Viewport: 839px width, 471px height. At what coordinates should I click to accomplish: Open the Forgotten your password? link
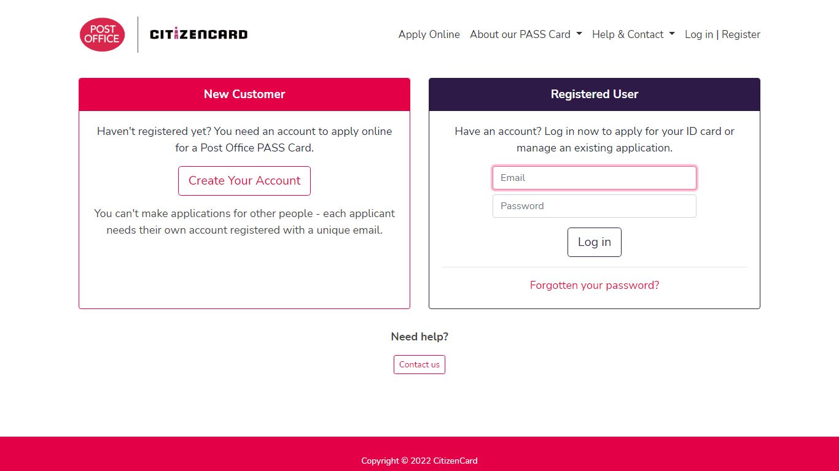tap(595, 285)
